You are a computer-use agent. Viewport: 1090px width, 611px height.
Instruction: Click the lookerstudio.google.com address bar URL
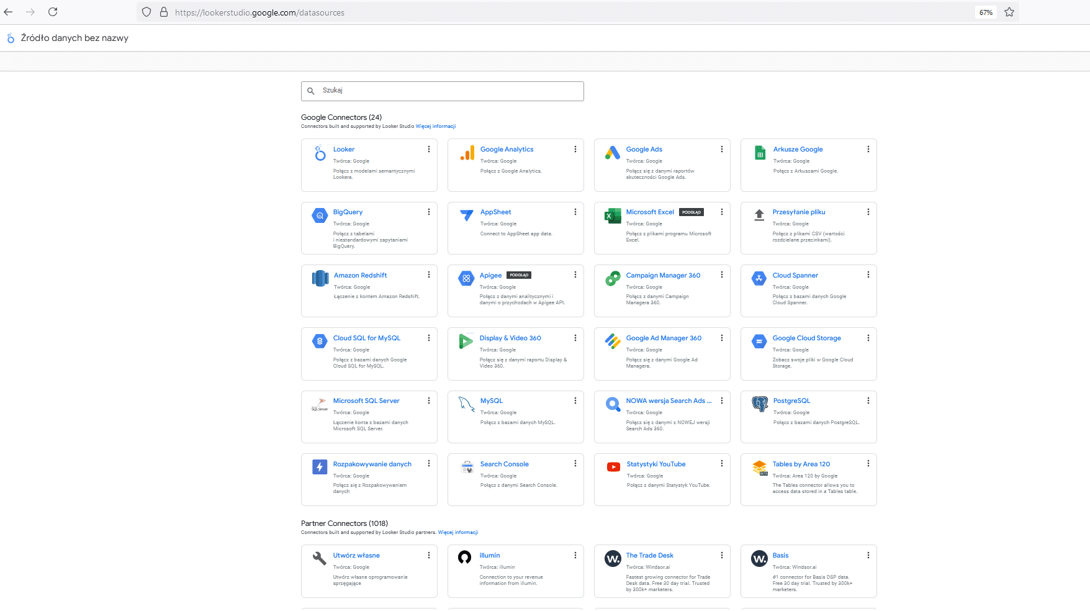point(259,12)
